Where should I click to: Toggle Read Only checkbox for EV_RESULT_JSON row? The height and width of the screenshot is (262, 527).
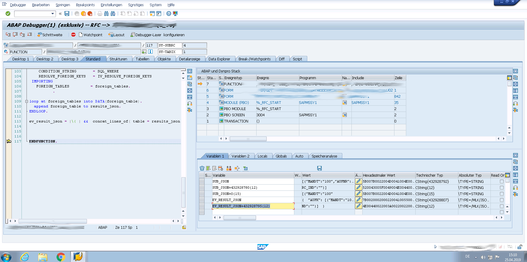coord(502,200)
